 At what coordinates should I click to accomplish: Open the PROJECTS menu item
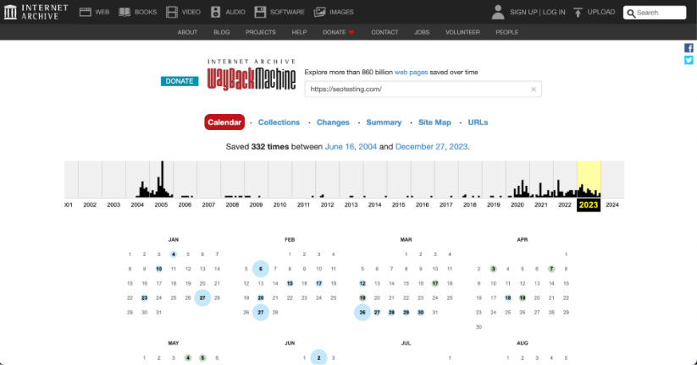point(261,32)
